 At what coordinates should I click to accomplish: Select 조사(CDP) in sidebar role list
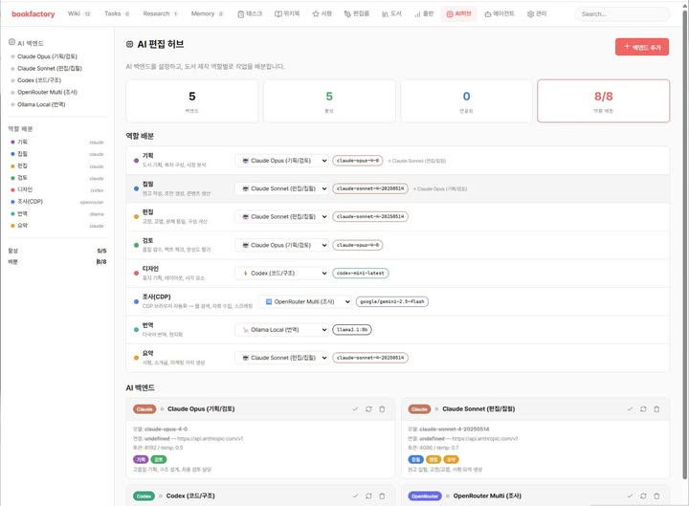57,202
